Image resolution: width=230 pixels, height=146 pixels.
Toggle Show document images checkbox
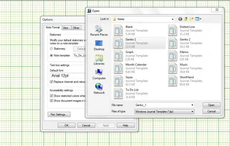52,101
